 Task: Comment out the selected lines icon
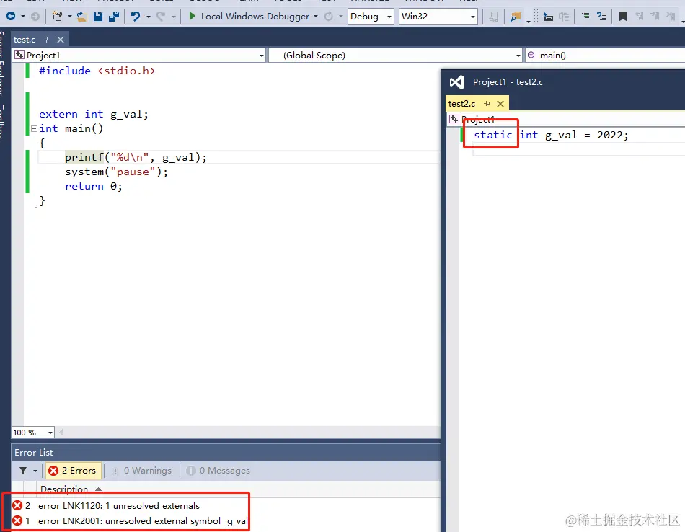pos(585,17)
